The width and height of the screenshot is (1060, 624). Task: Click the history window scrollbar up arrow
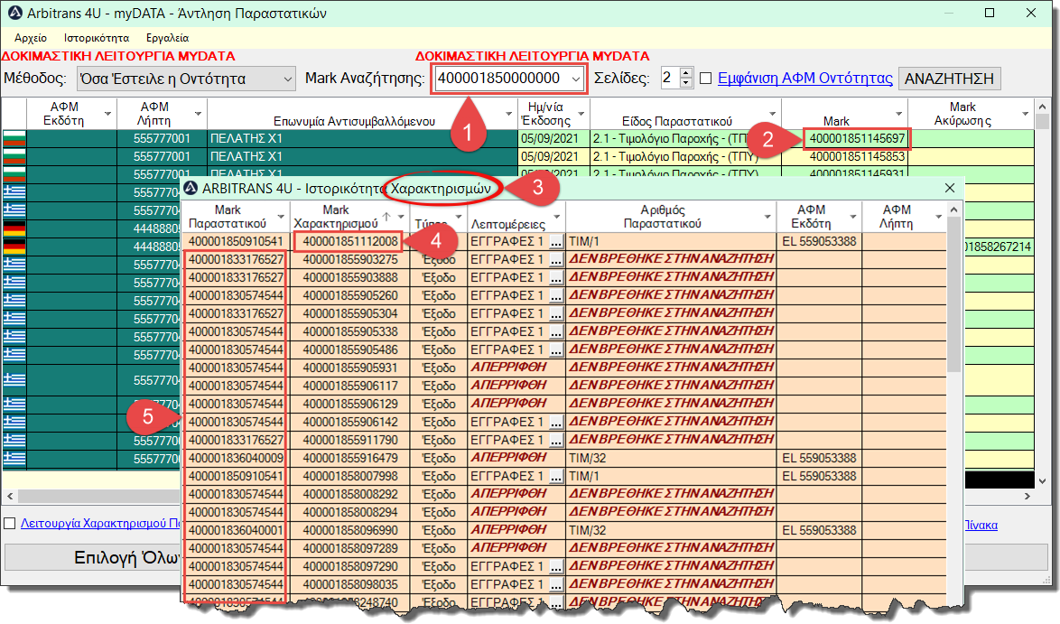[953, 210]
